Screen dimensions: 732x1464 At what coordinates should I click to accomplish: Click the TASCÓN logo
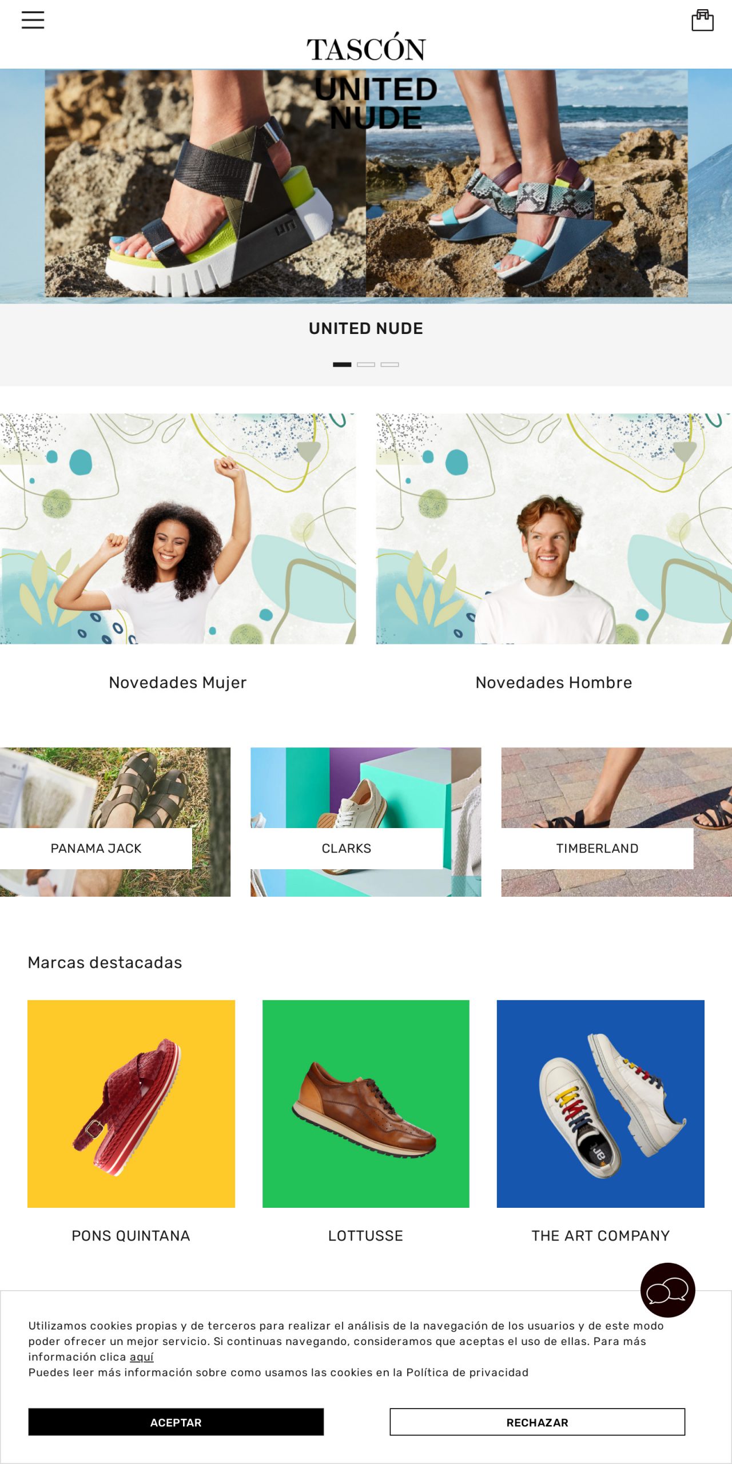click(x=366, y=48)
